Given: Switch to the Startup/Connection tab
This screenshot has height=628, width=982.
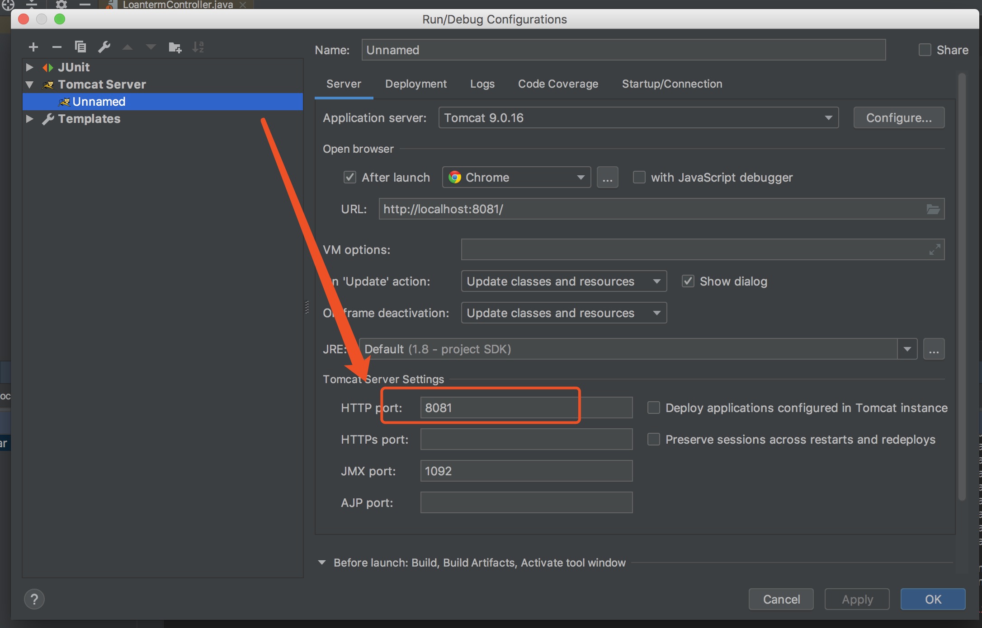Looking at the screenshot, I should pyautogui.click(x=672, y=84).
